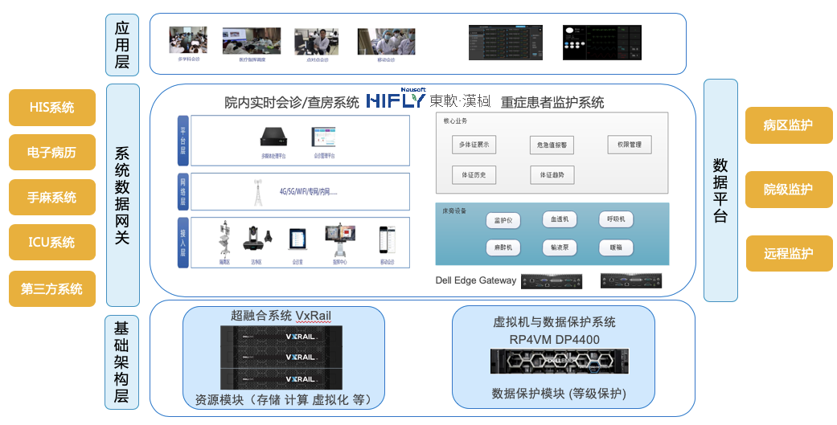Click the 麻醉机 device button

[x=503, y=247]
